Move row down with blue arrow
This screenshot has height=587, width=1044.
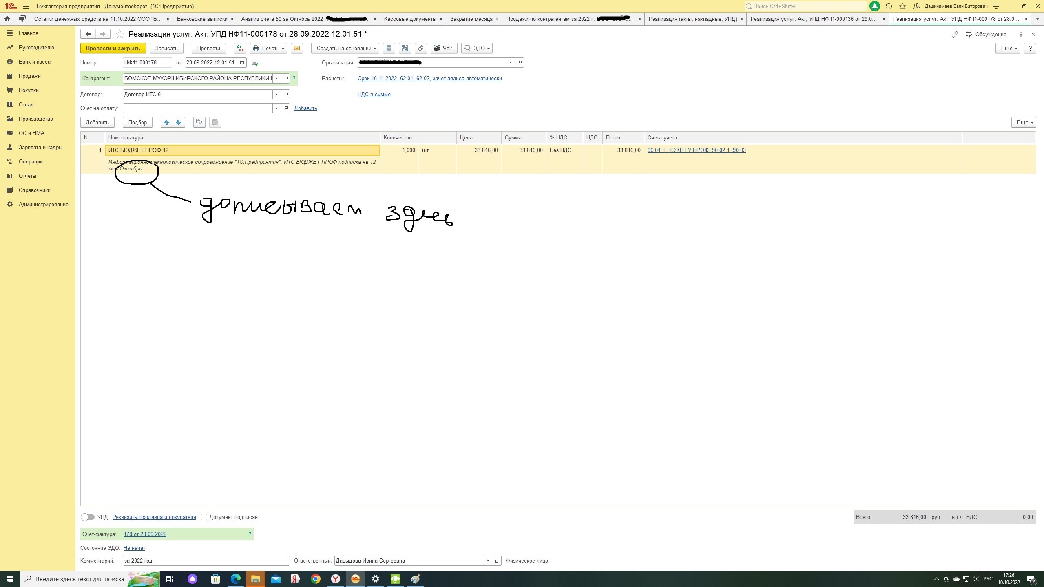tap(179, 122)
